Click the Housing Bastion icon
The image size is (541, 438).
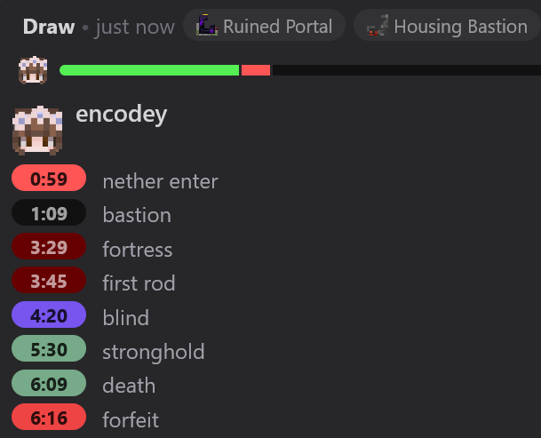pos(378,25)
